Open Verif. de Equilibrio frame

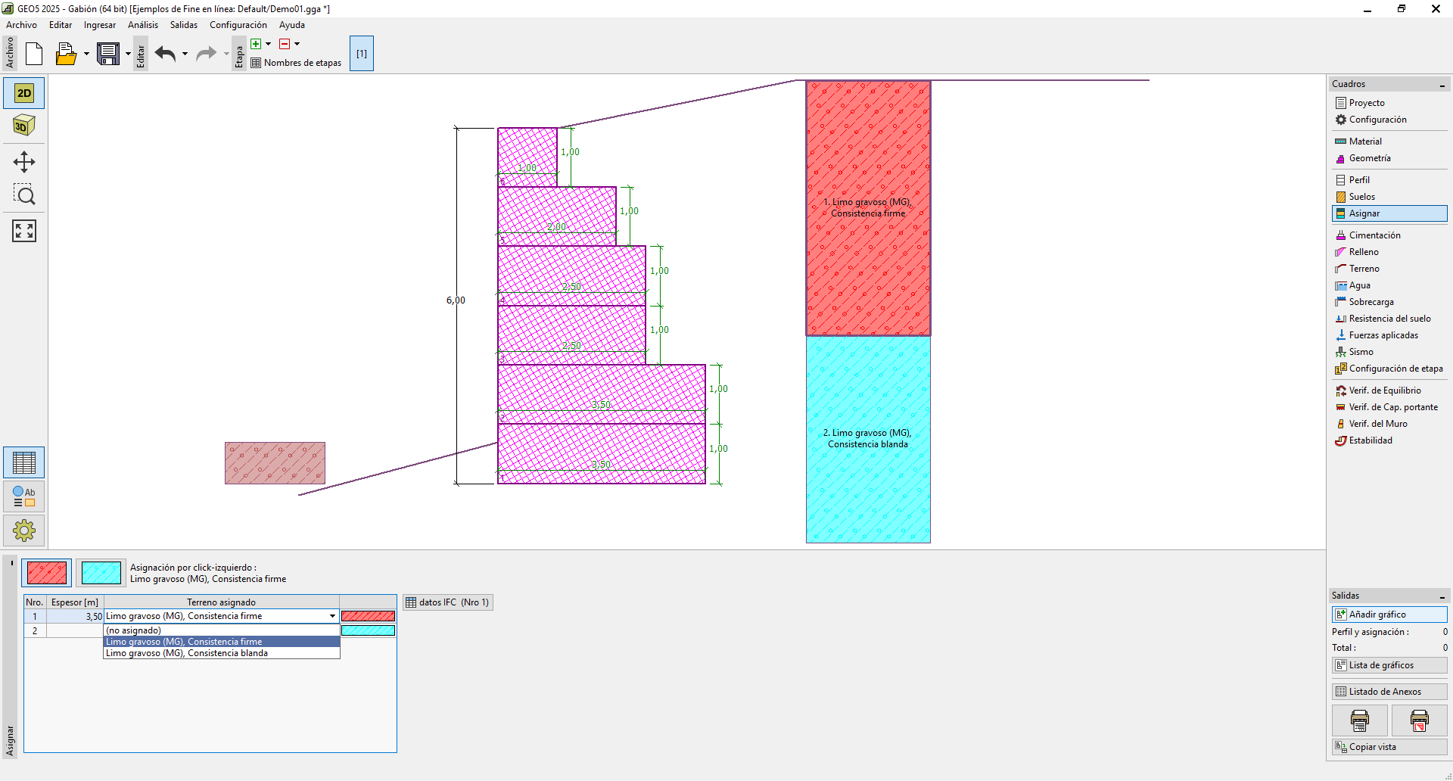1384,390
